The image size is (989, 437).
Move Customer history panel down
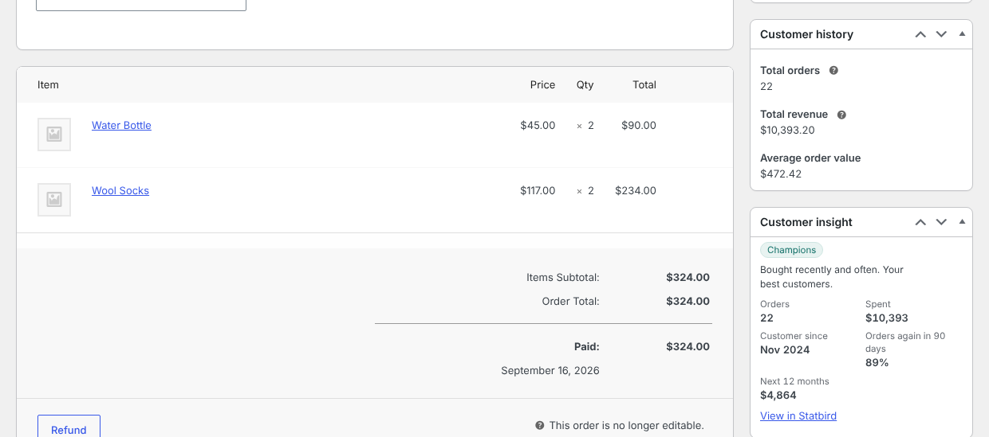point(941,34)
